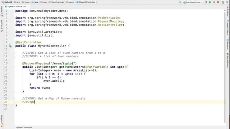The width and height of the screenshot is (230, 129).
Task: Collapse the comment fold at line 26
Action: coord(14,99)
